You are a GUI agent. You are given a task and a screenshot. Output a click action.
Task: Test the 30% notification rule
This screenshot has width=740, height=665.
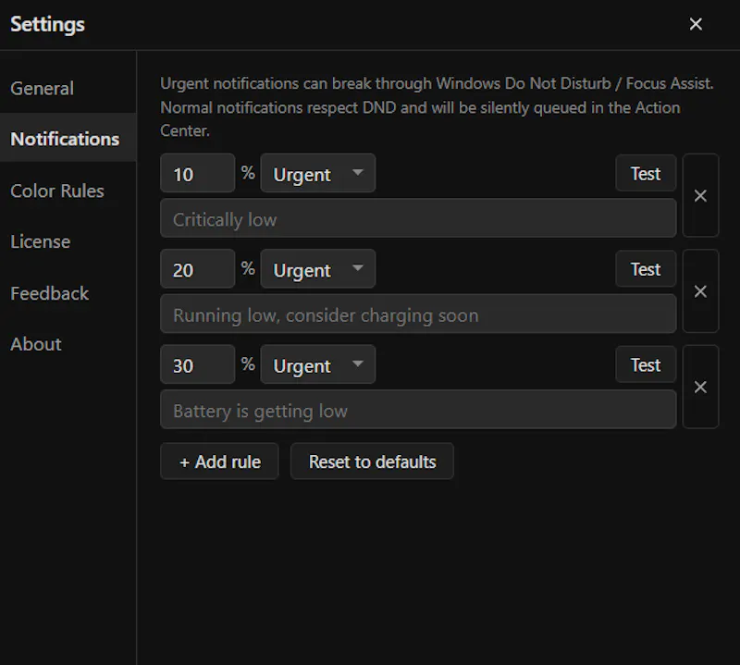646,364
